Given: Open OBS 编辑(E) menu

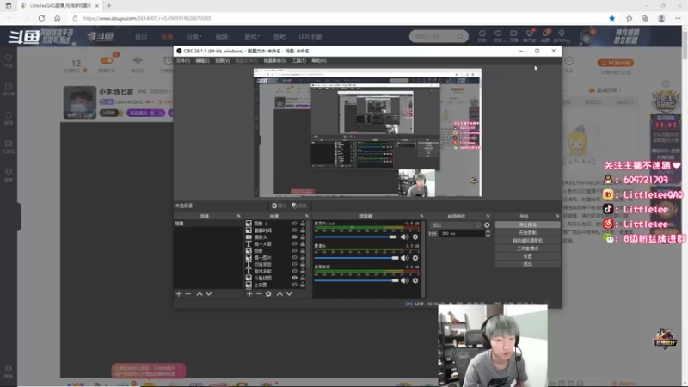Looking at the screenshot, I should click(202, 60).
